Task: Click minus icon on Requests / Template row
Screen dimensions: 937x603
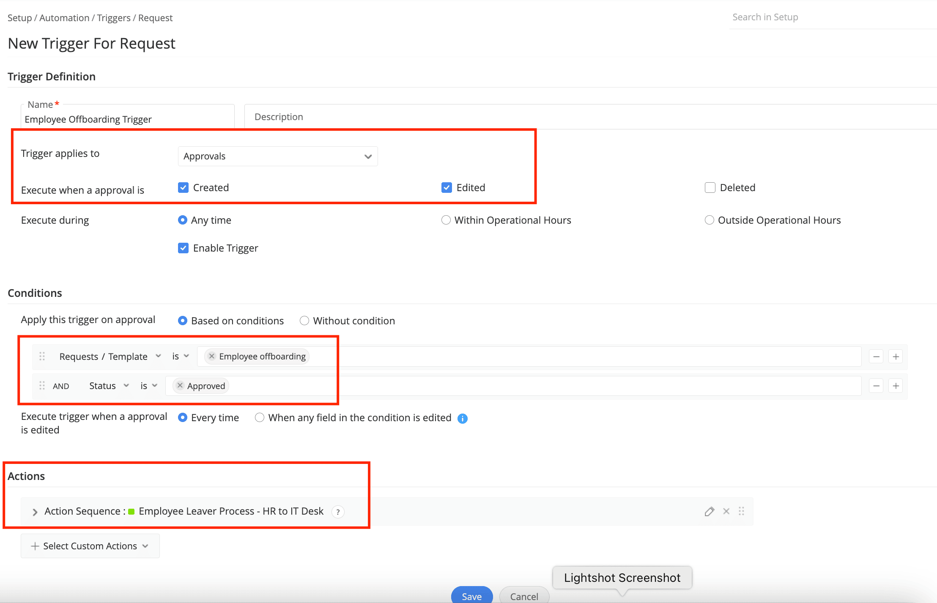Action: coord(876,356)
